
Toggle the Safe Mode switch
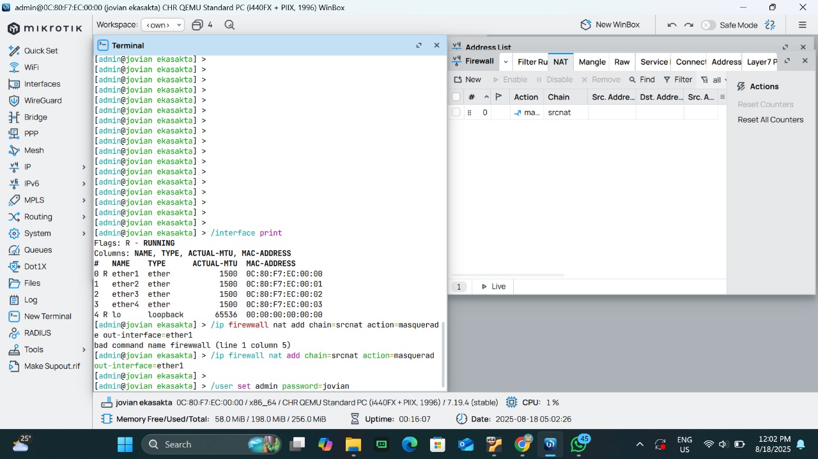(708, 25)
